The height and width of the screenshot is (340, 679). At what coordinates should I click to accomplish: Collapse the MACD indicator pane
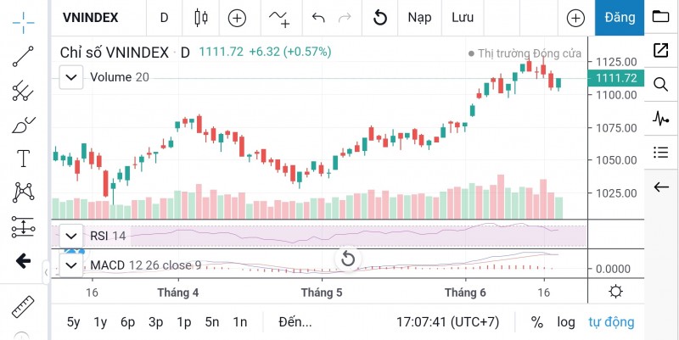[71, 265]
